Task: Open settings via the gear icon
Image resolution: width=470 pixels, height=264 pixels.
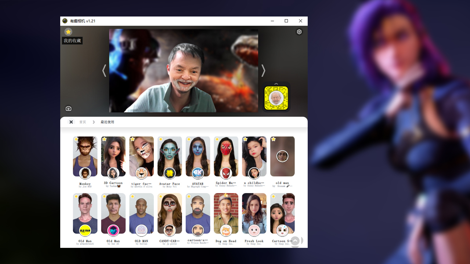Action: point(299,32)
